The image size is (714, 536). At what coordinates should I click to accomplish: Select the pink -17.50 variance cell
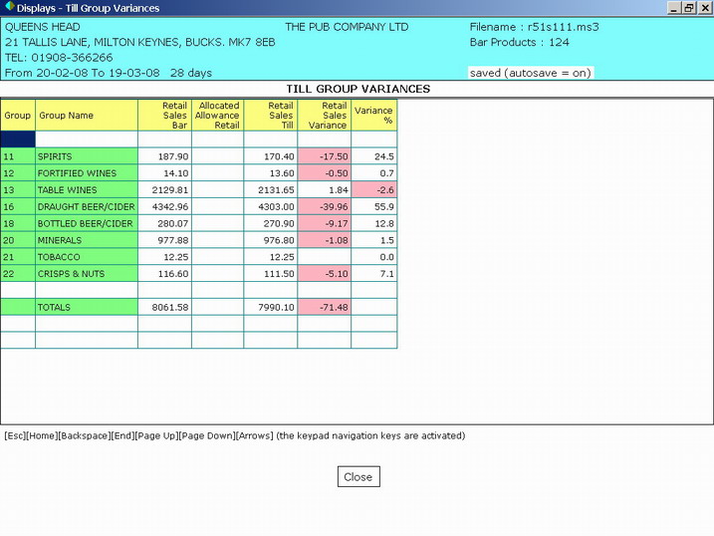point(324,156)
